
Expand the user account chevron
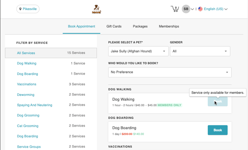[x=192, y=9]
